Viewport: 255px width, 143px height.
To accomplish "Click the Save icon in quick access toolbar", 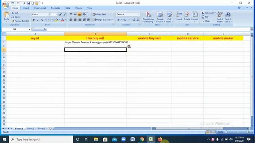I will tap(28, 3).
